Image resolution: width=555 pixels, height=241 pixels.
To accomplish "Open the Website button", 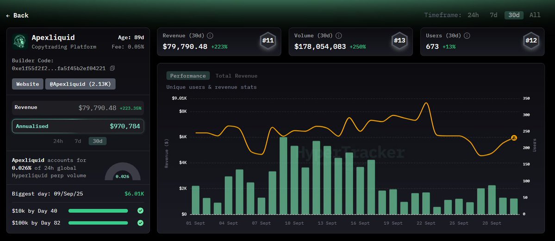I will pos(28,84).
